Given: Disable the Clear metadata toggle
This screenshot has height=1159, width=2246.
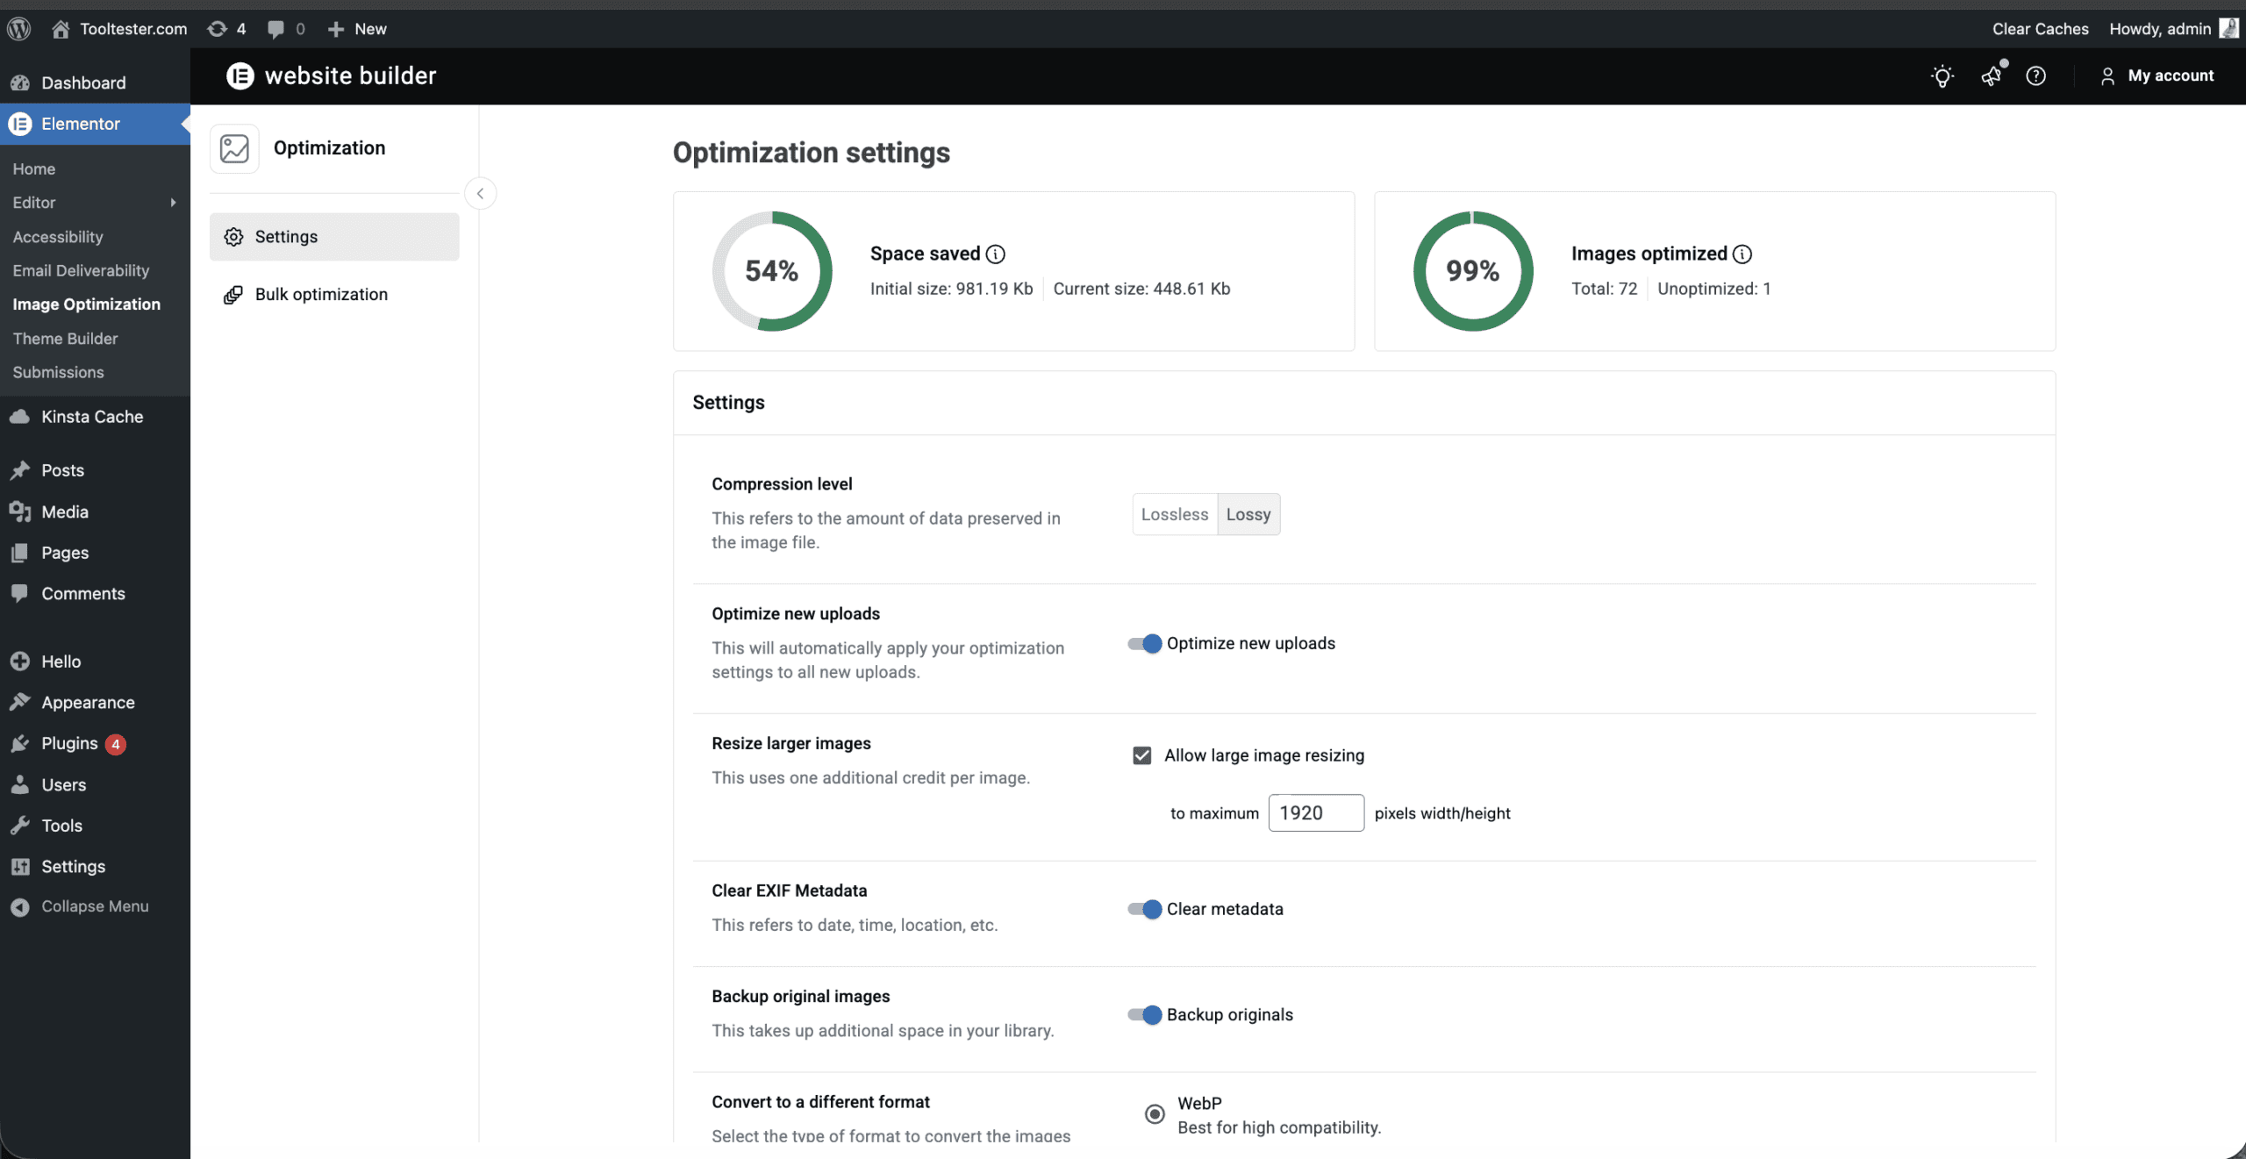Looking at the screenshot, I should [x=1145, y=910].
